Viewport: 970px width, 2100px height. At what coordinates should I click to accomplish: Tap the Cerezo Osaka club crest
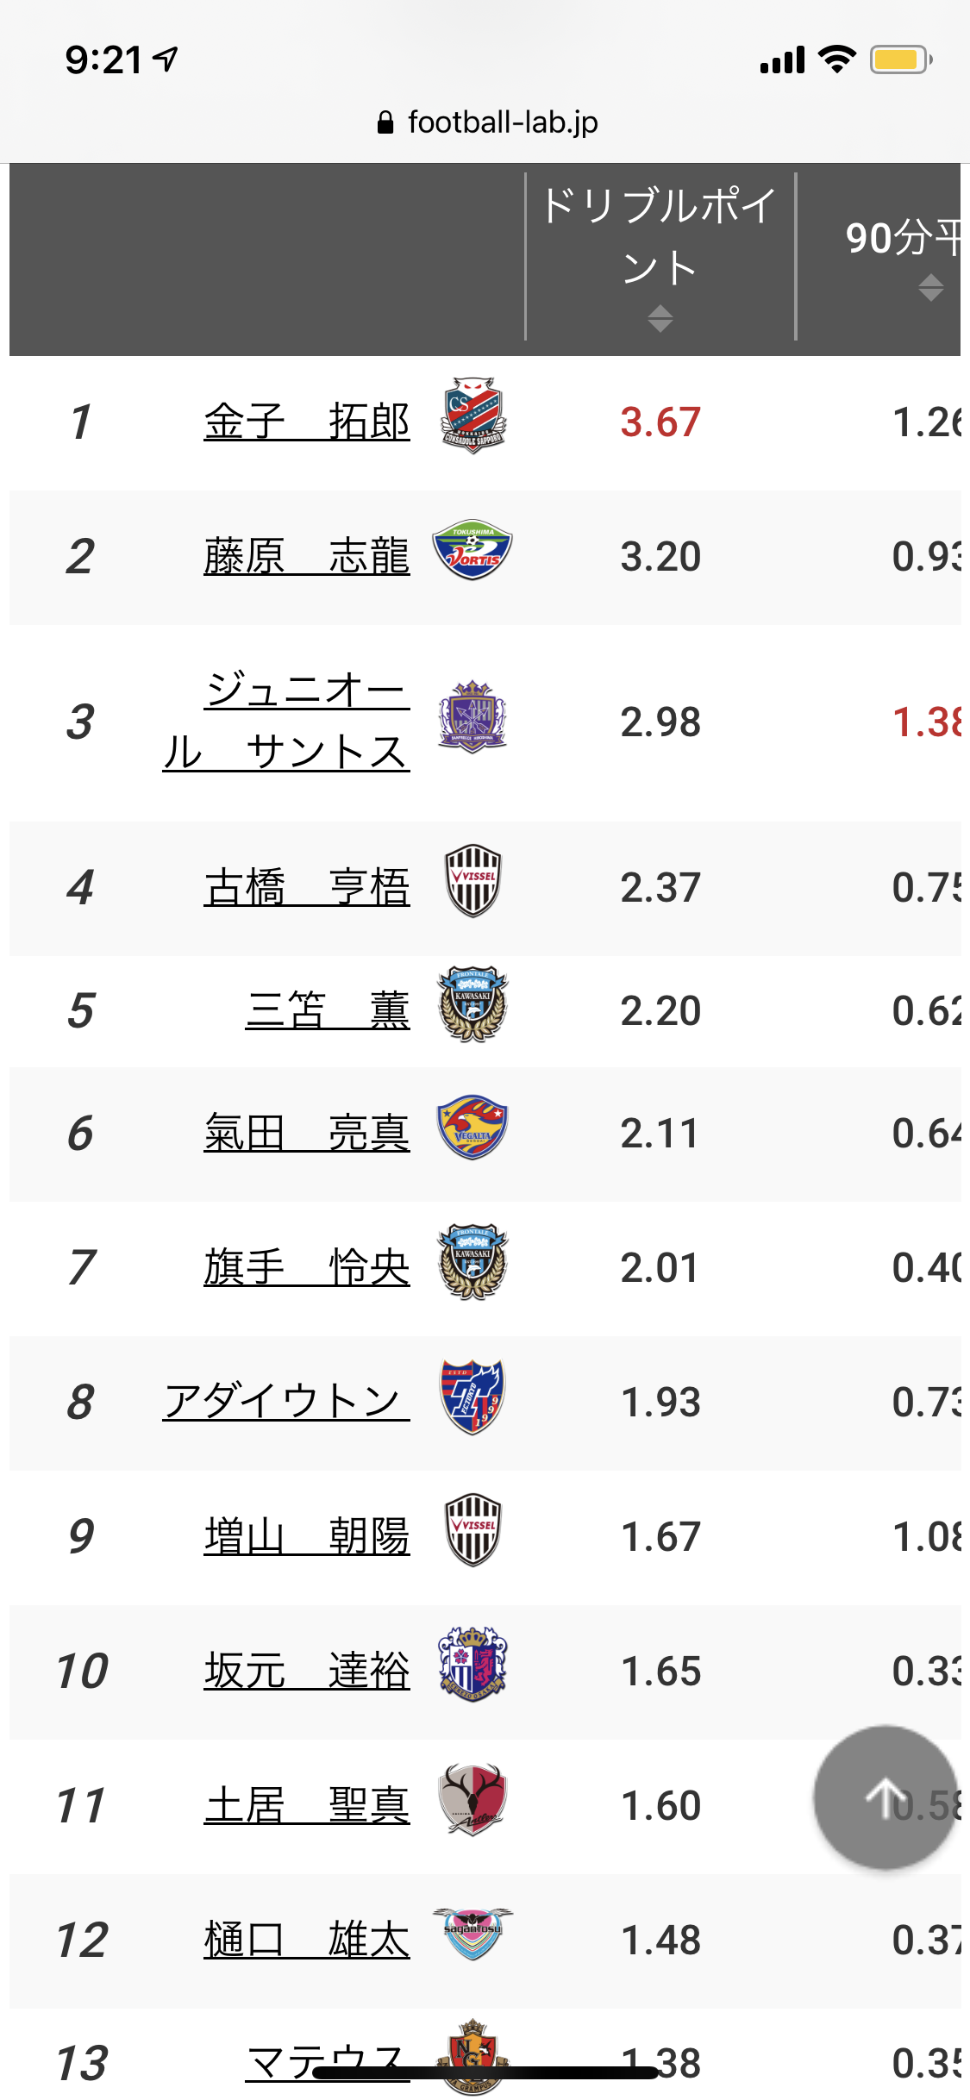pos(472,1665)
